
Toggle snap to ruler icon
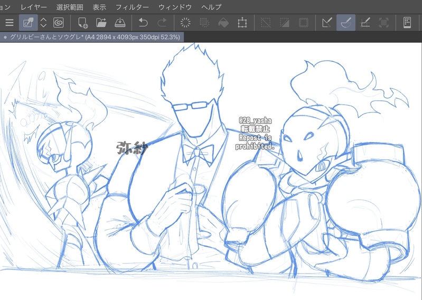click(x=327, y=23)
